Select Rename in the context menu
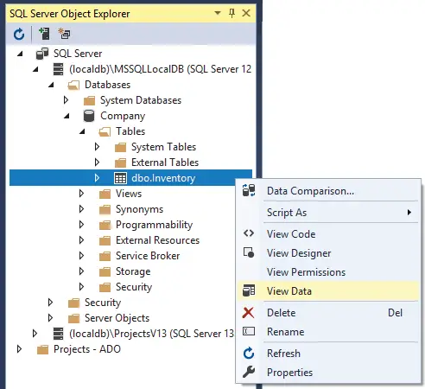The image size is (425, 389). 328,332
